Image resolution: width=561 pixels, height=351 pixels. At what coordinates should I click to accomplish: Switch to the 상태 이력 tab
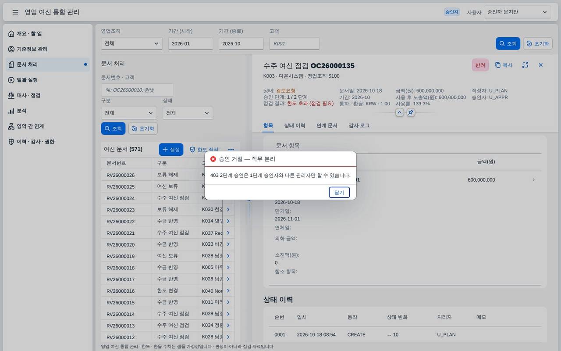(295, 125)
